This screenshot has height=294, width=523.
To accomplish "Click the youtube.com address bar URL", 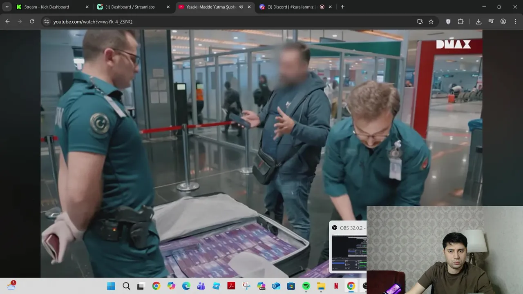I will [x=93, y=22].
